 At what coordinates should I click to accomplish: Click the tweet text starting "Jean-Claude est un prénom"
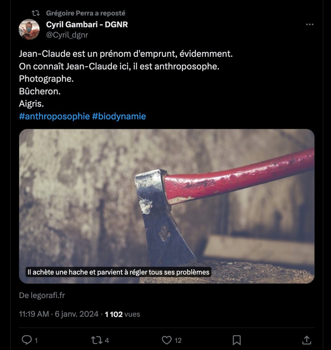(x=126, y=54)
